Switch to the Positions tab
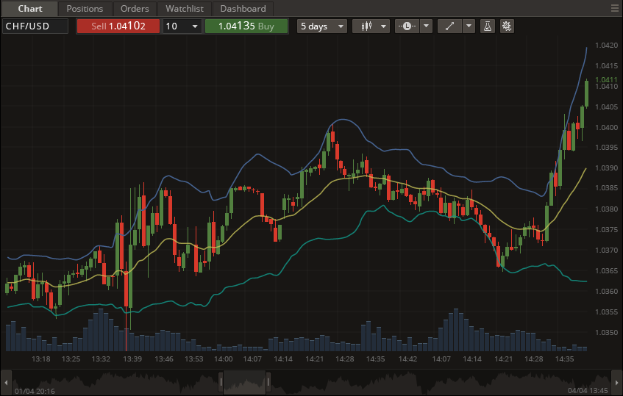 coord(85,8)
